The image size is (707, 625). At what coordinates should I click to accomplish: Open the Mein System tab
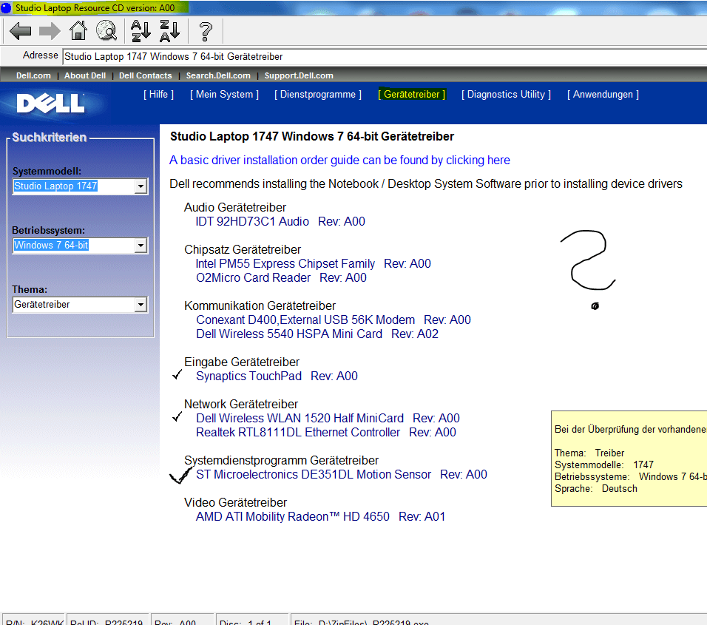click(225, 94)
